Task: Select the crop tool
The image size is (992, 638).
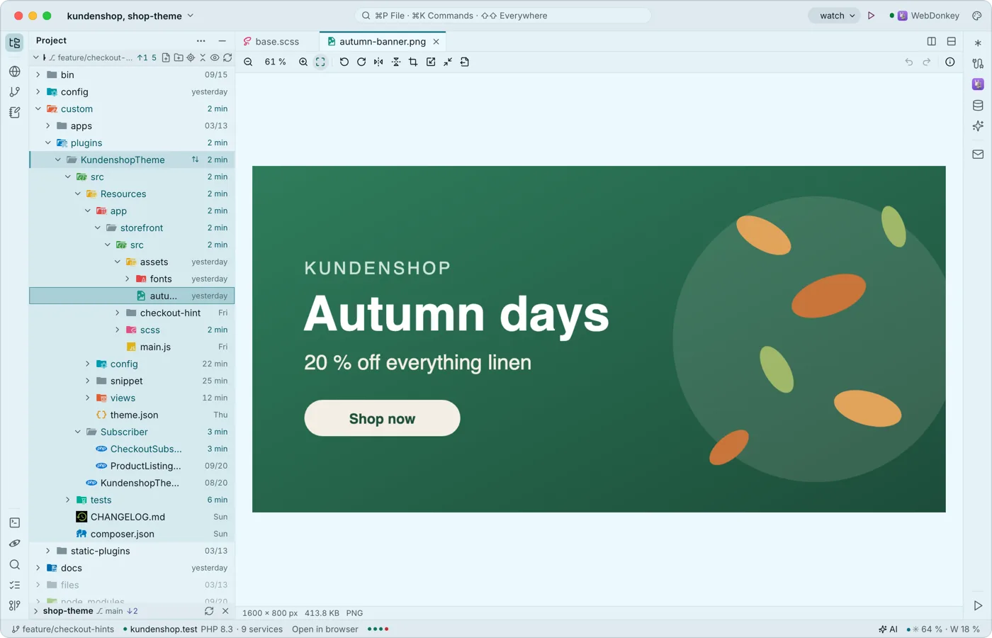Action: pyautogui.click(x=413, y=62)
